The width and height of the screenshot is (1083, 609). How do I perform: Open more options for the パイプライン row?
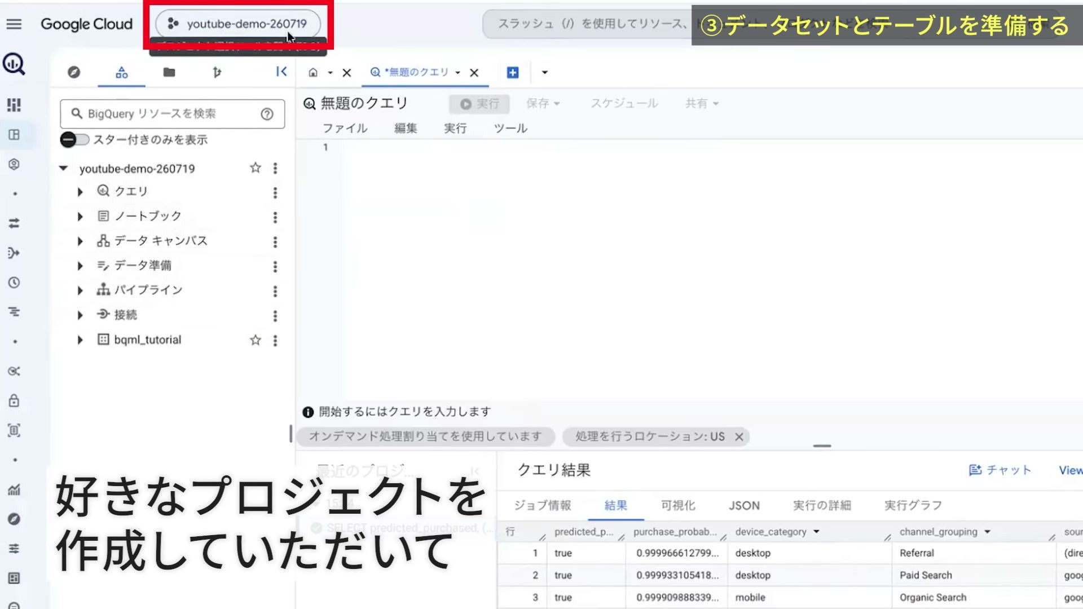click(x=275, y=291)
